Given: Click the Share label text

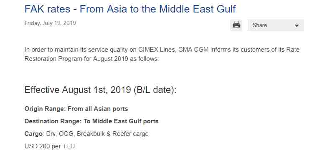Looking at the screenshot, I should pyautogui.click(x=260, y=25).
